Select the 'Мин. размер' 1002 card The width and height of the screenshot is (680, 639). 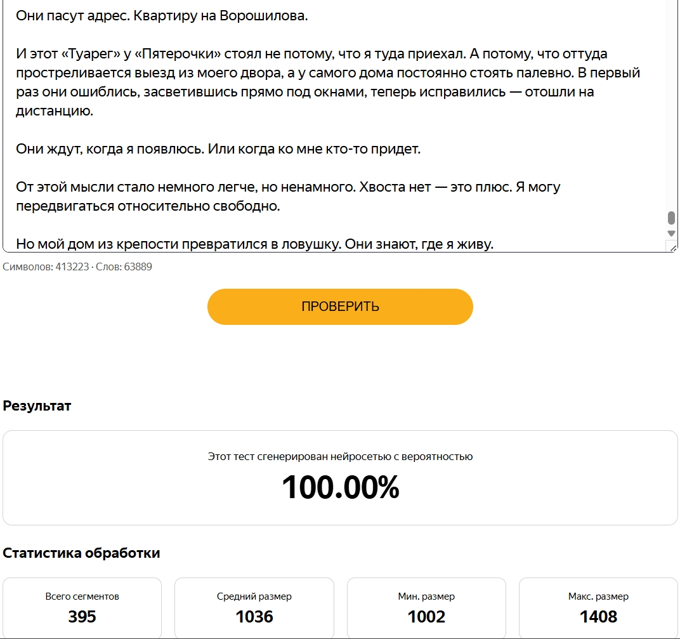426,608
